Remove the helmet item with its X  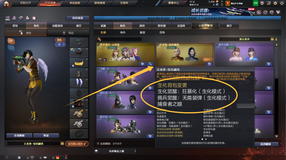tap(87, 49)
